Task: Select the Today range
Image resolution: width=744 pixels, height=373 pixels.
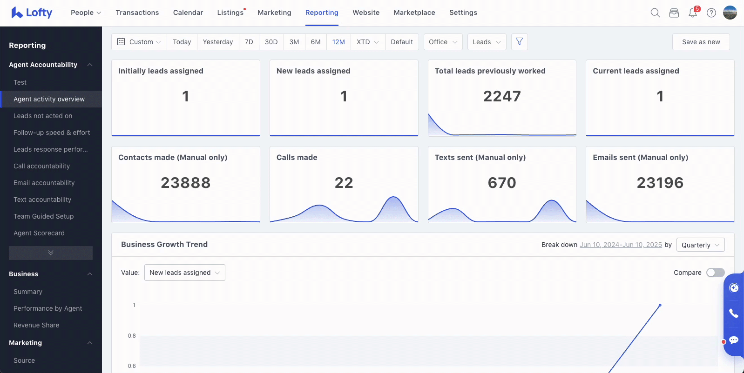Action: (x=182, y=42)
